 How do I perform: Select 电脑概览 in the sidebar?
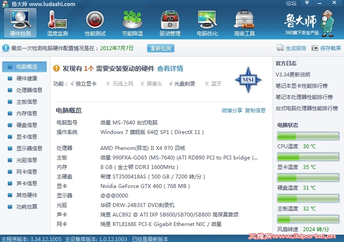click(x=24, y=67)
